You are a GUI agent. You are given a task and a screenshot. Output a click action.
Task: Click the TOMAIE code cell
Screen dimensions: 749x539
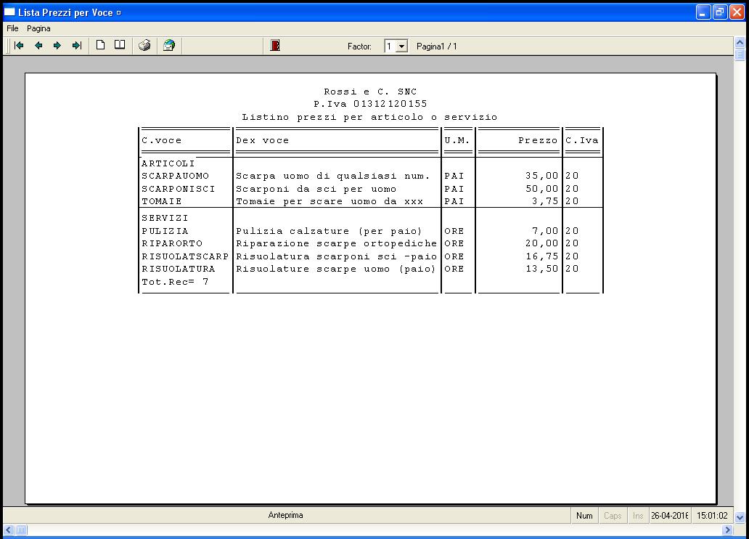[161, 201]
